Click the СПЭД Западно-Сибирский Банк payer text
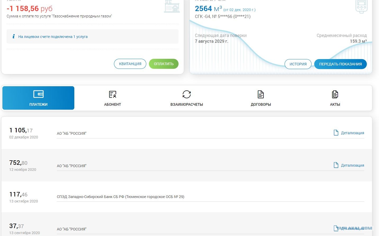This screenshot has height=236, width=379. [x=121, y=197]
